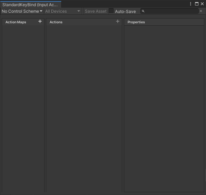Enable the Auto-Save checkbox
206x195 pixels.
click(x=111, y=11)
